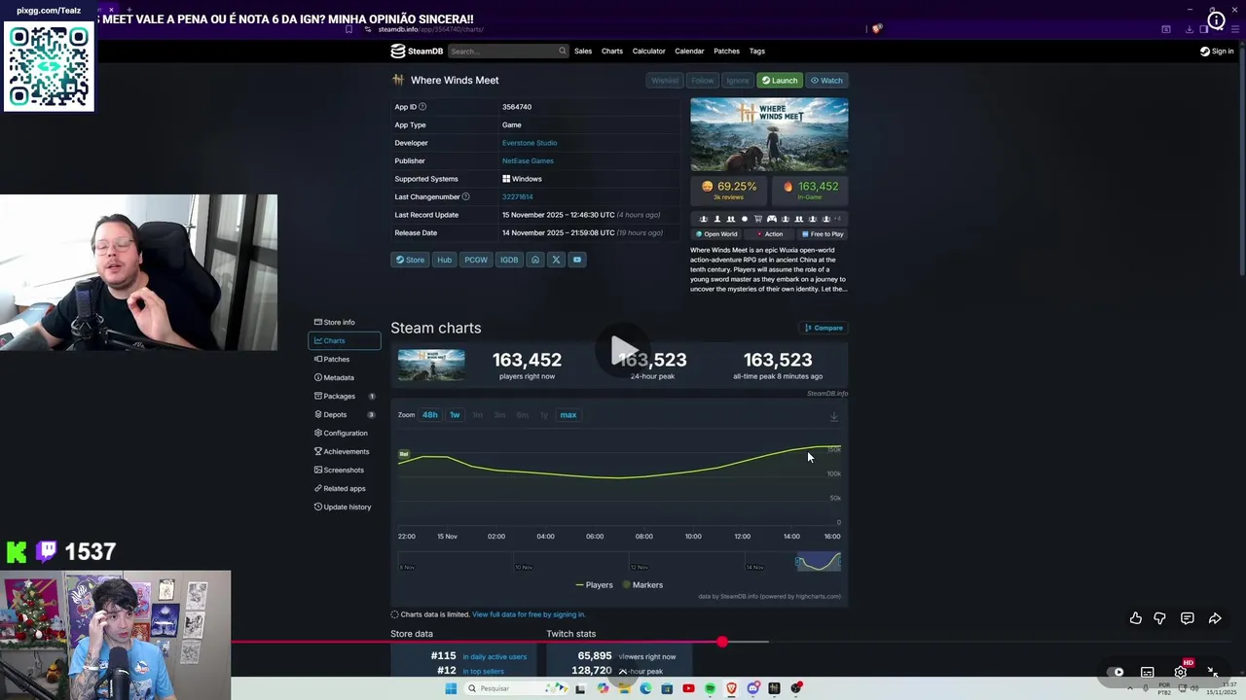Open Related apps in sidebar

tap(345, 488)
